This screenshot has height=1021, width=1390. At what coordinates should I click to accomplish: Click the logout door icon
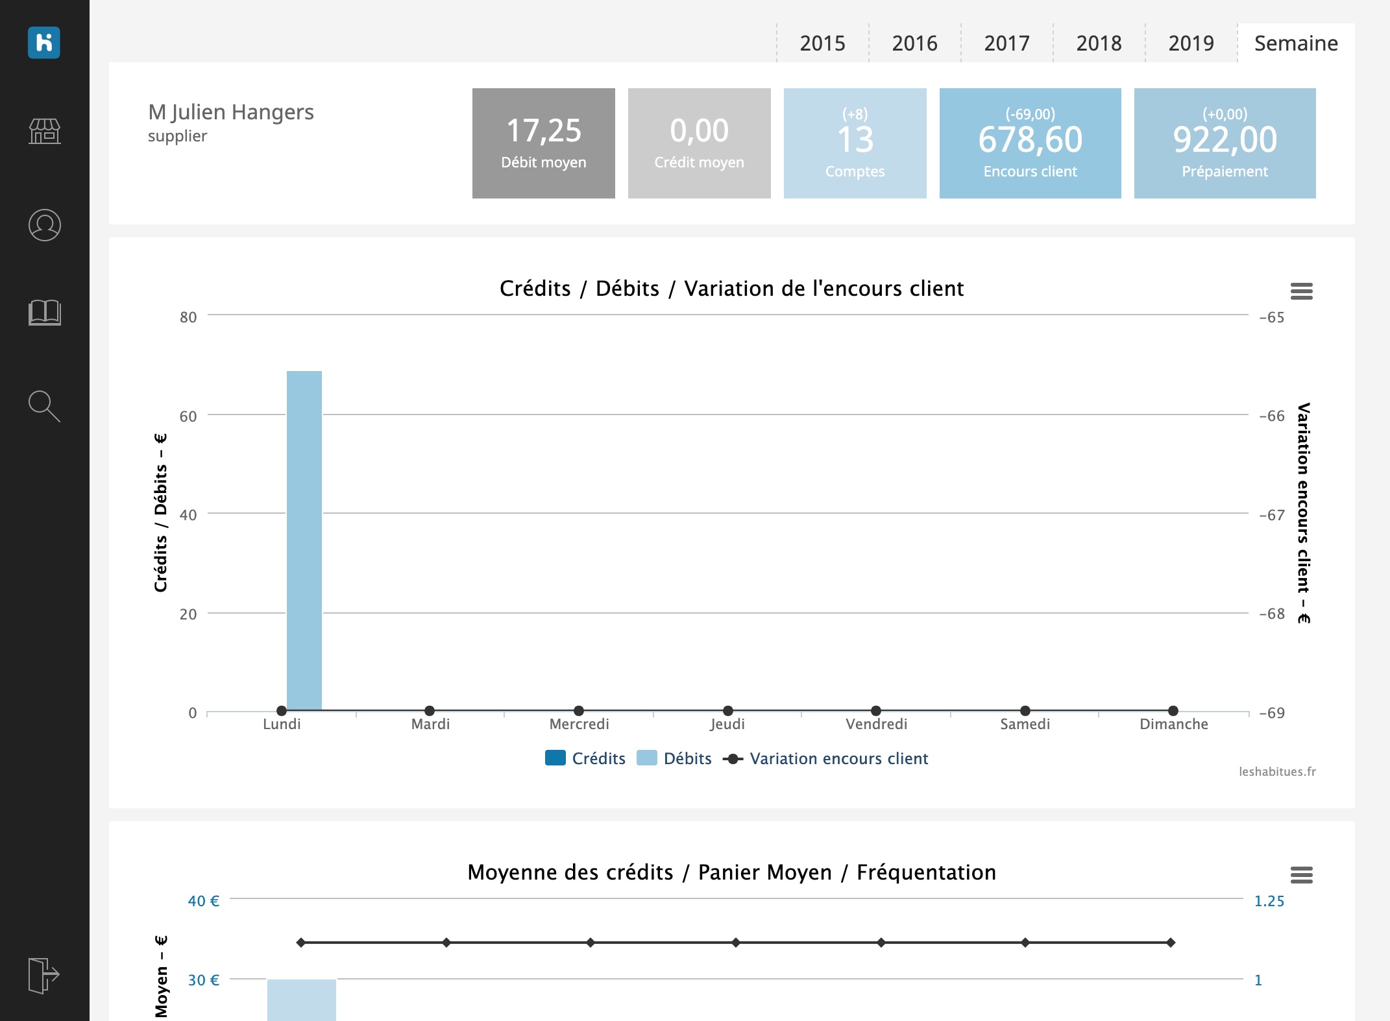click(x=44, y=975)
